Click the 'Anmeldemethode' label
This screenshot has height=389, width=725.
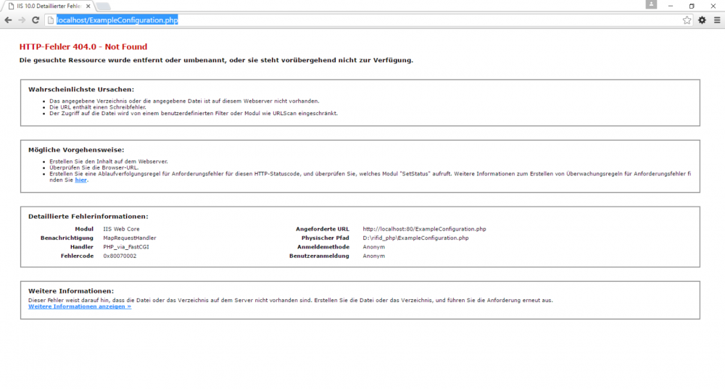point(323,247)
